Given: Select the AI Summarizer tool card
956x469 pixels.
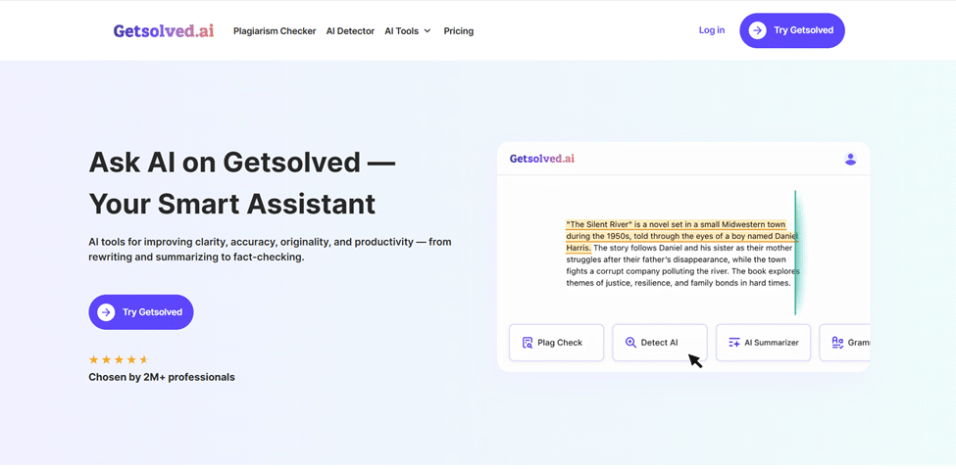Looking at the screenshot, I should [x=763, y=343].
